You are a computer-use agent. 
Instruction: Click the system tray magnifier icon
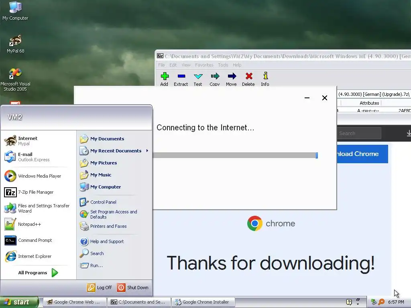(x=381, y=302)
